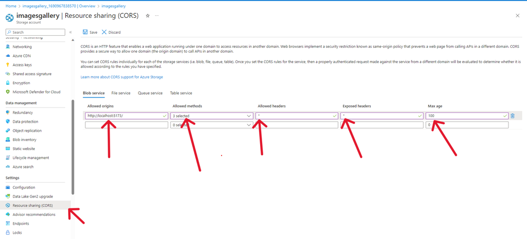Click the Locks padlock icon
The height and width of the screenshot is (239, 527).
click(8, 233)
